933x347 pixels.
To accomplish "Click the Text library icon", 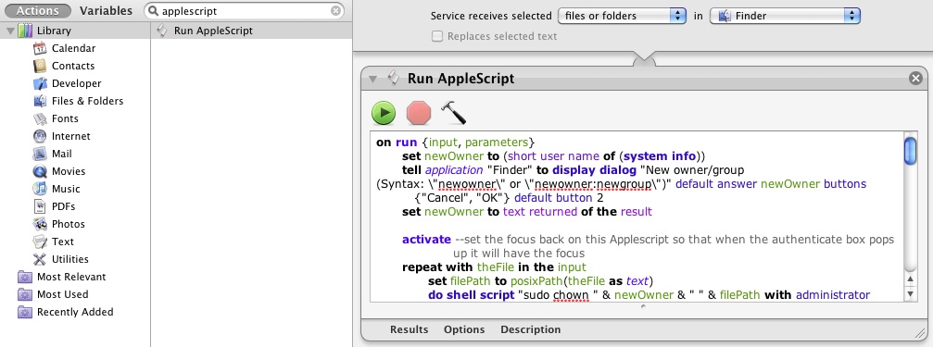I will tap(40, 242).
